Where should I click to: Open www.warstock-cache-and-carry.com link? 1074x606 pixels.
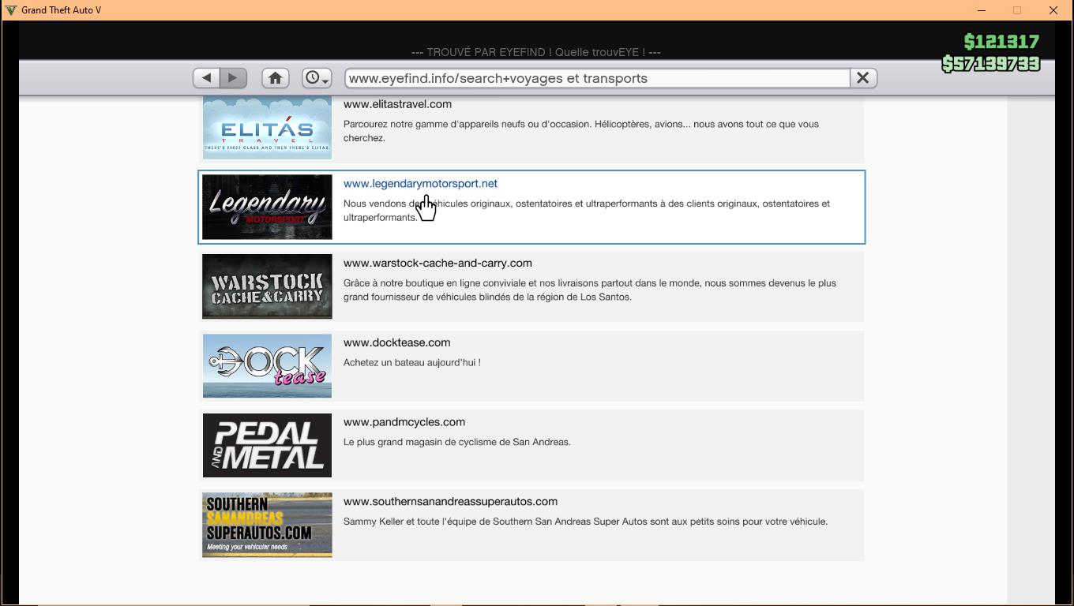(437, 264)
